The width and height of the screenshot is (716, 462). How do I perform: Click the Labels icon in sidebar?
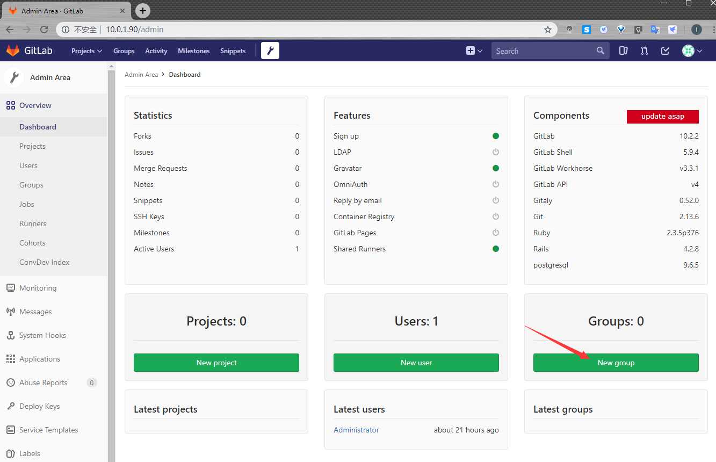[11, 453]
